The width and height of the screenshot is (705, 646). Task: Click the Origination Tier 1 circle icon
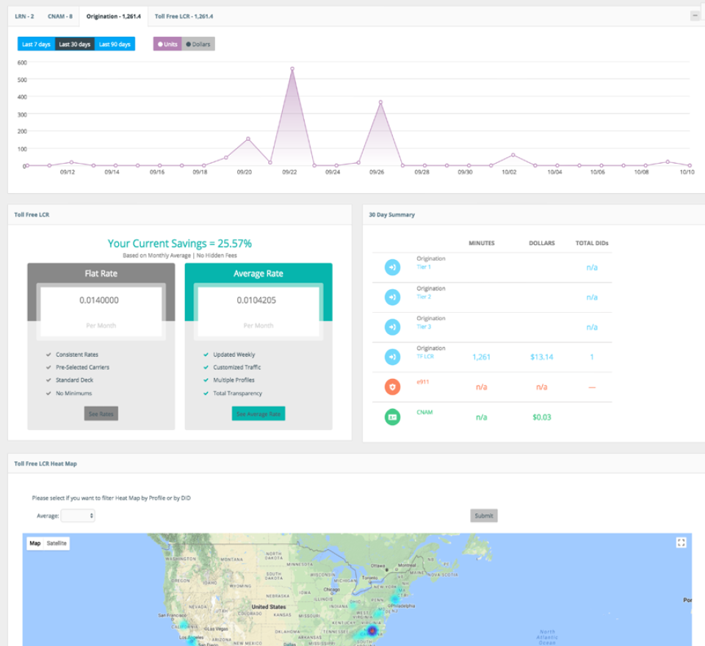click(x=391, y=267)
